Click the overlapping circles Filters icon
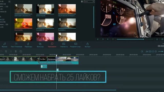 40,44
